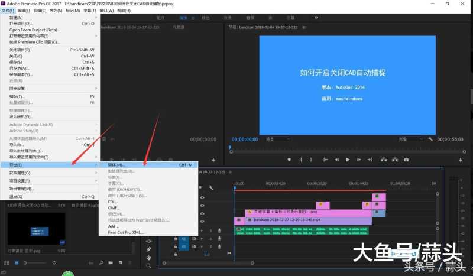Viewport: 473px width, 276px height.
Task: Choose 媒体(M)... in export submenu
Action: tap(148, 165)
